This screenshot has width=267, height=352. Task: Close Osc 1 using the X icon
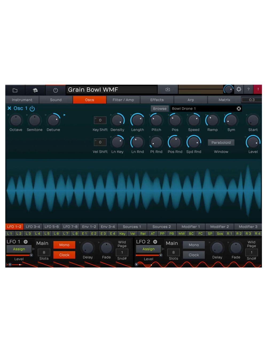point(9,108)
